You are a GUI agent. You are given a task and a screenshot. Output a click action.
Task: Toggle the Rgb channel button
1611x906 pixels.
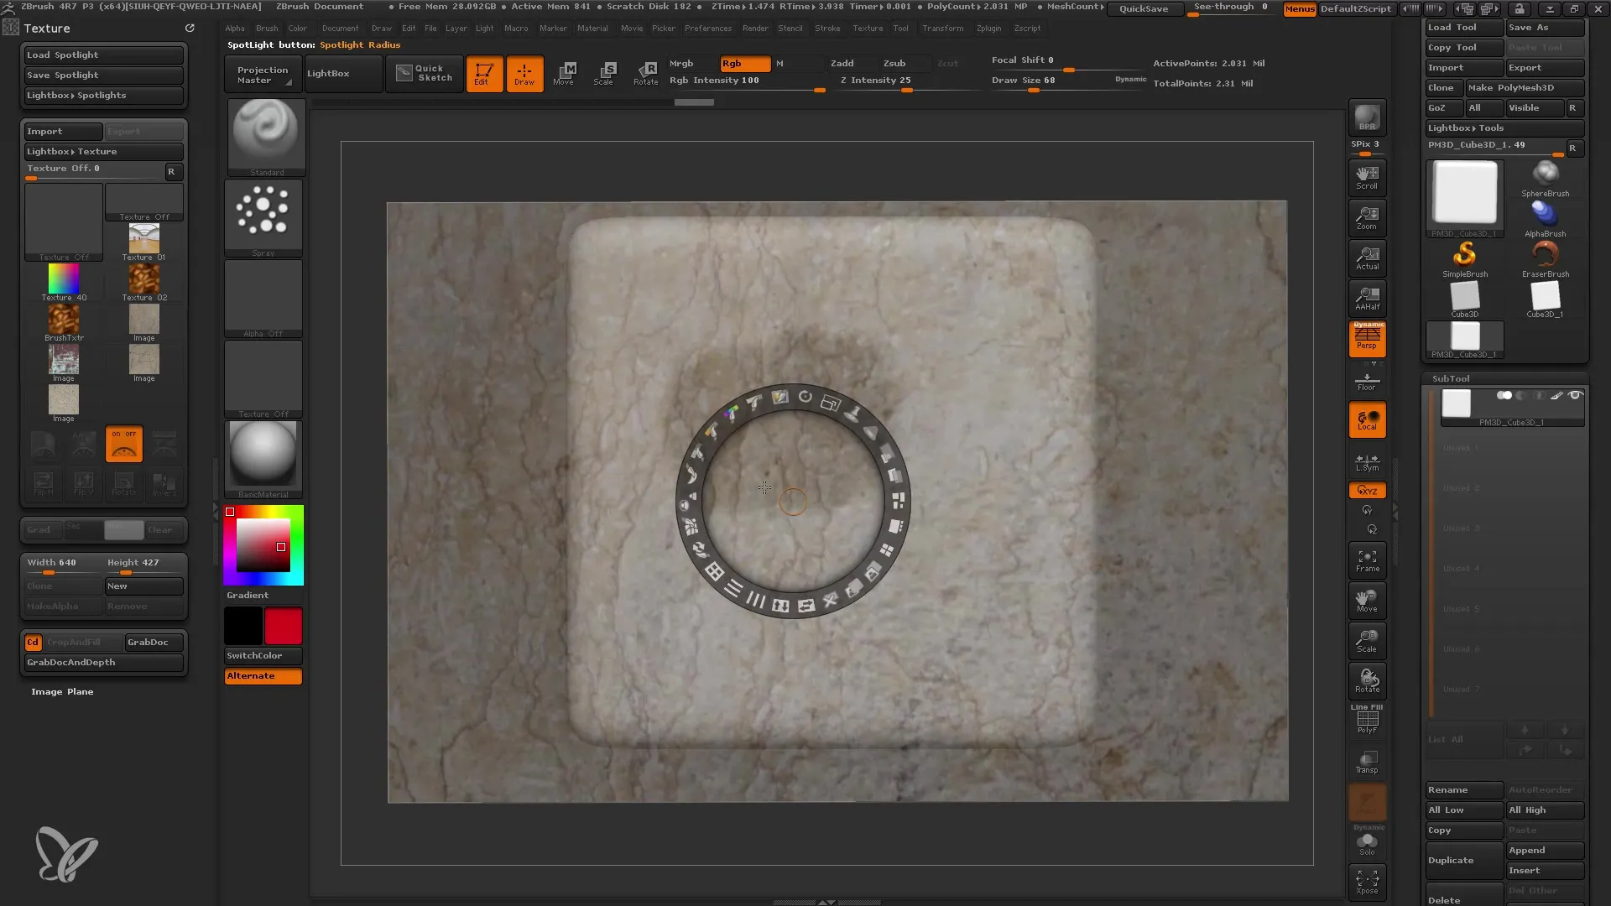(x=745, y=64)
